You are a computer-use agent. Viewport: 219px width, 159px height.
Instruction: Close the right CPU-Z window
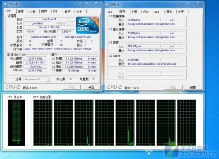(197, 4)
